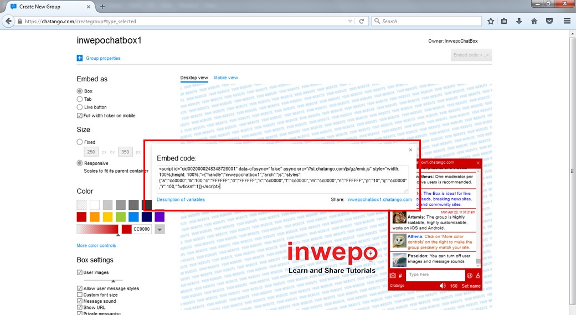The width and height of the screenshot is (576, 315).
Task: Close the Embed code popup
Action: click(x=411, y=150)
